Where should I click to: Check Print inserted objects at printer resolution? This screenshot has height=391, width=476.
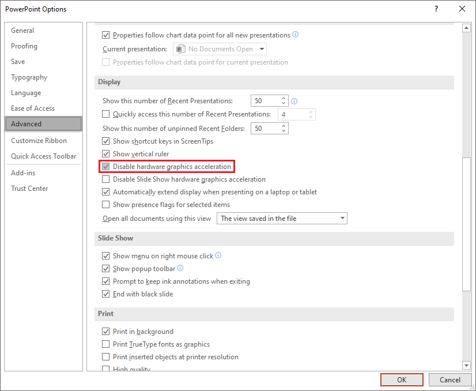pyautogui.click(x=105, y=357)
